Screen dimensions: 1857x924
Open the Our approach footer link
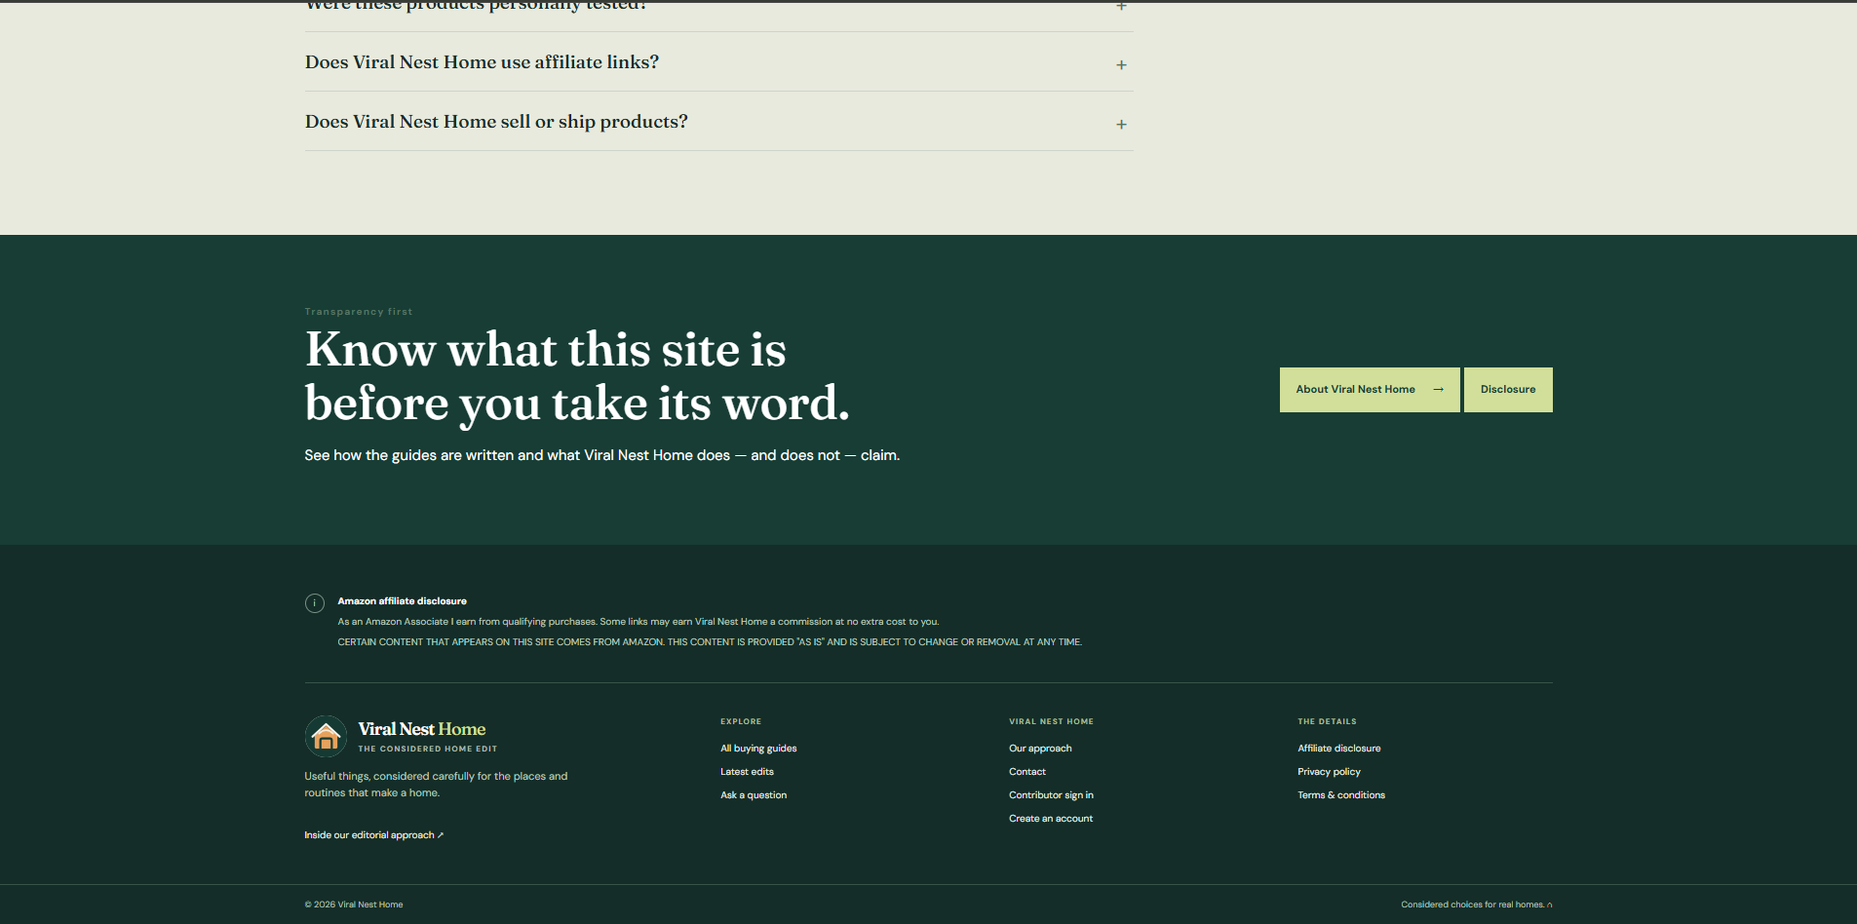pyautogui.click(x=1040, y=749)
